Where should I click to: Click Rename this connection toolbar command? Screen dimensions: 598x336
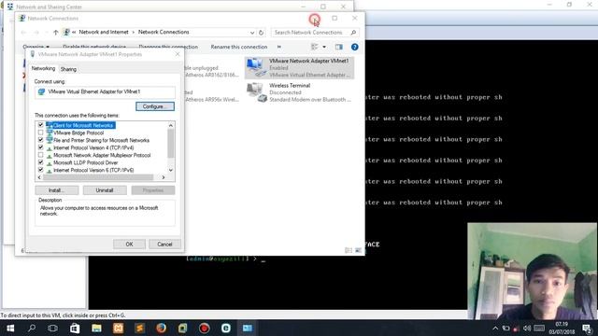[x=239, y=47]
